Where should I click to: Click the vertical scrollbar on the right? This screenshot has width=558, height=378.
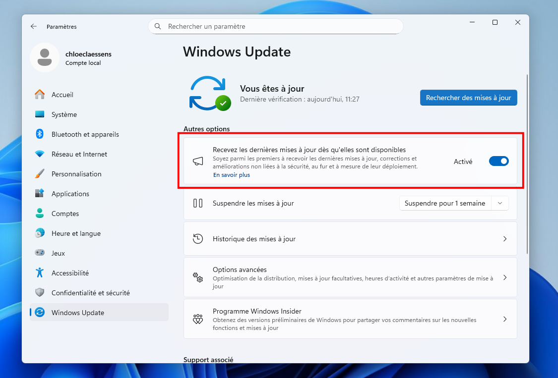click(527, 163)
